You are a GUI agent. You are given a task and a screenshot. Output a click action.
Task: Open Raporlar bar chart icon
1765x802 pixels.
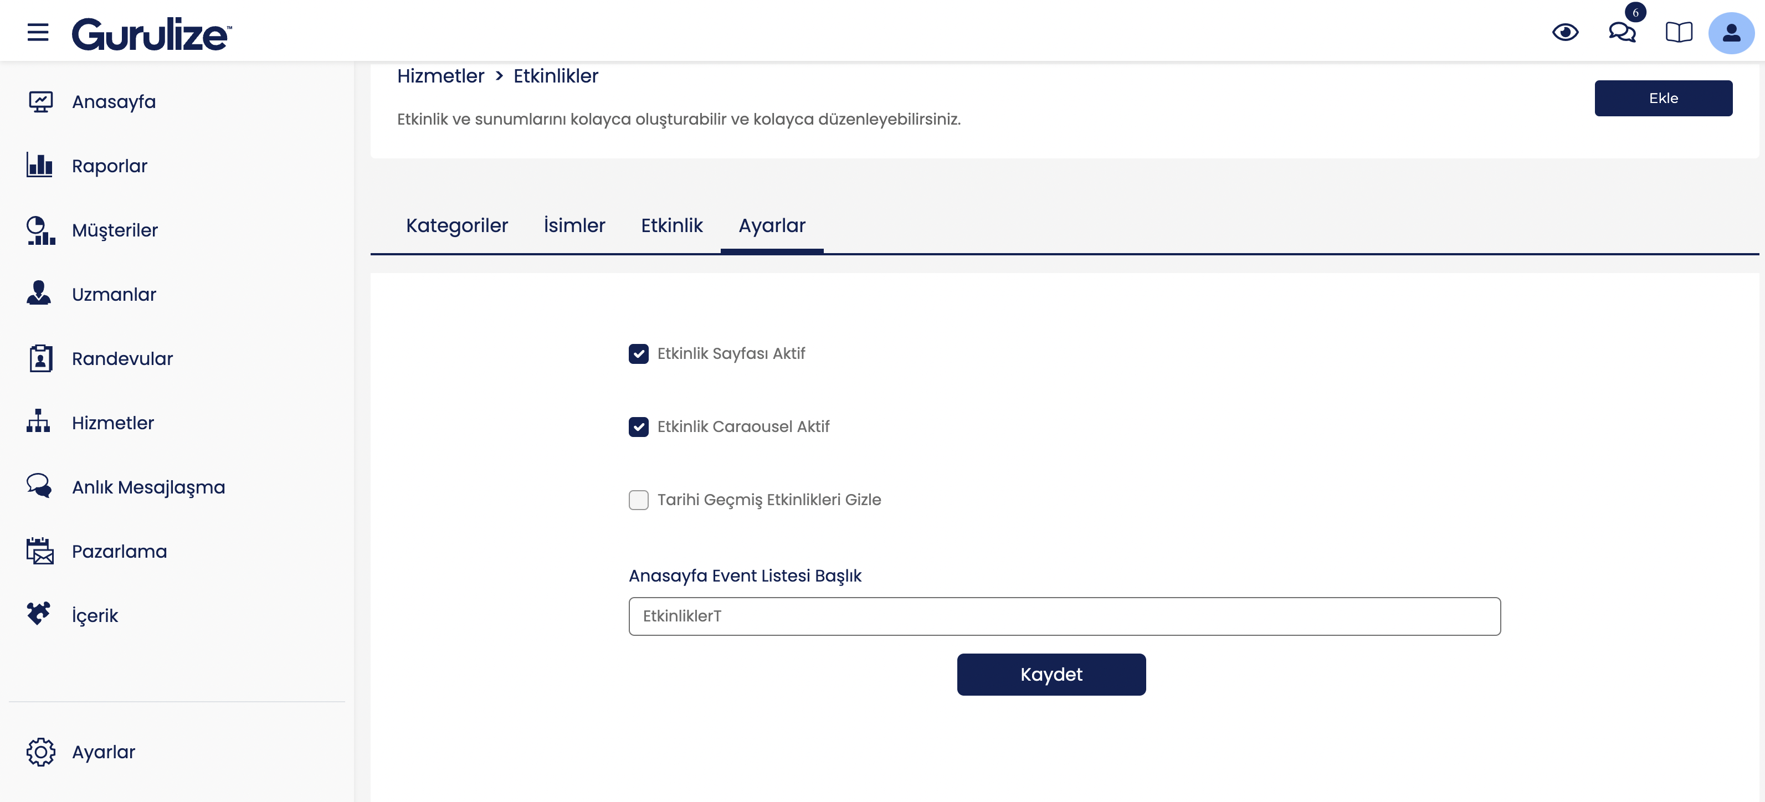tap(40, 165)
